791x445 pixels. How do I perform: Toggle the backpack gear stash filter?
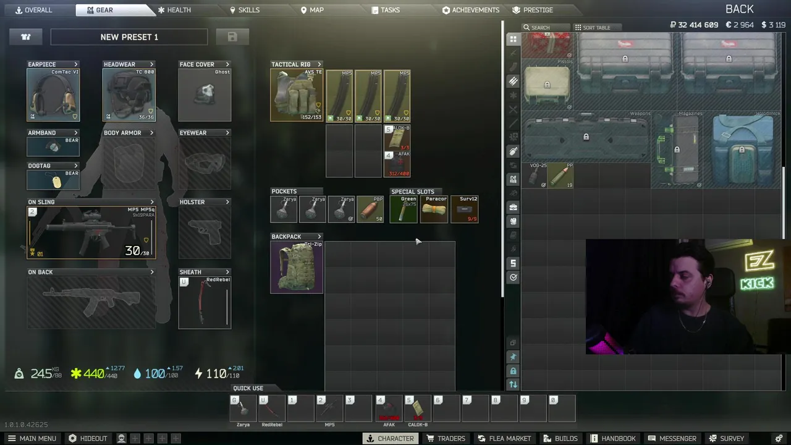[513, 221]
